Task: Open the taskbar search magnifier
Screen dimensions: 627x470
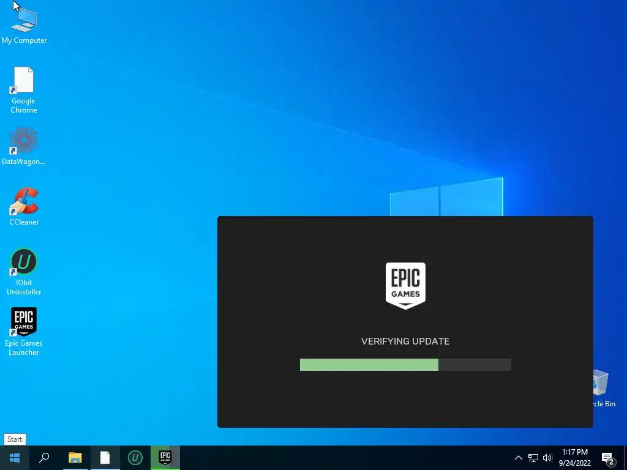Action: 44,458
